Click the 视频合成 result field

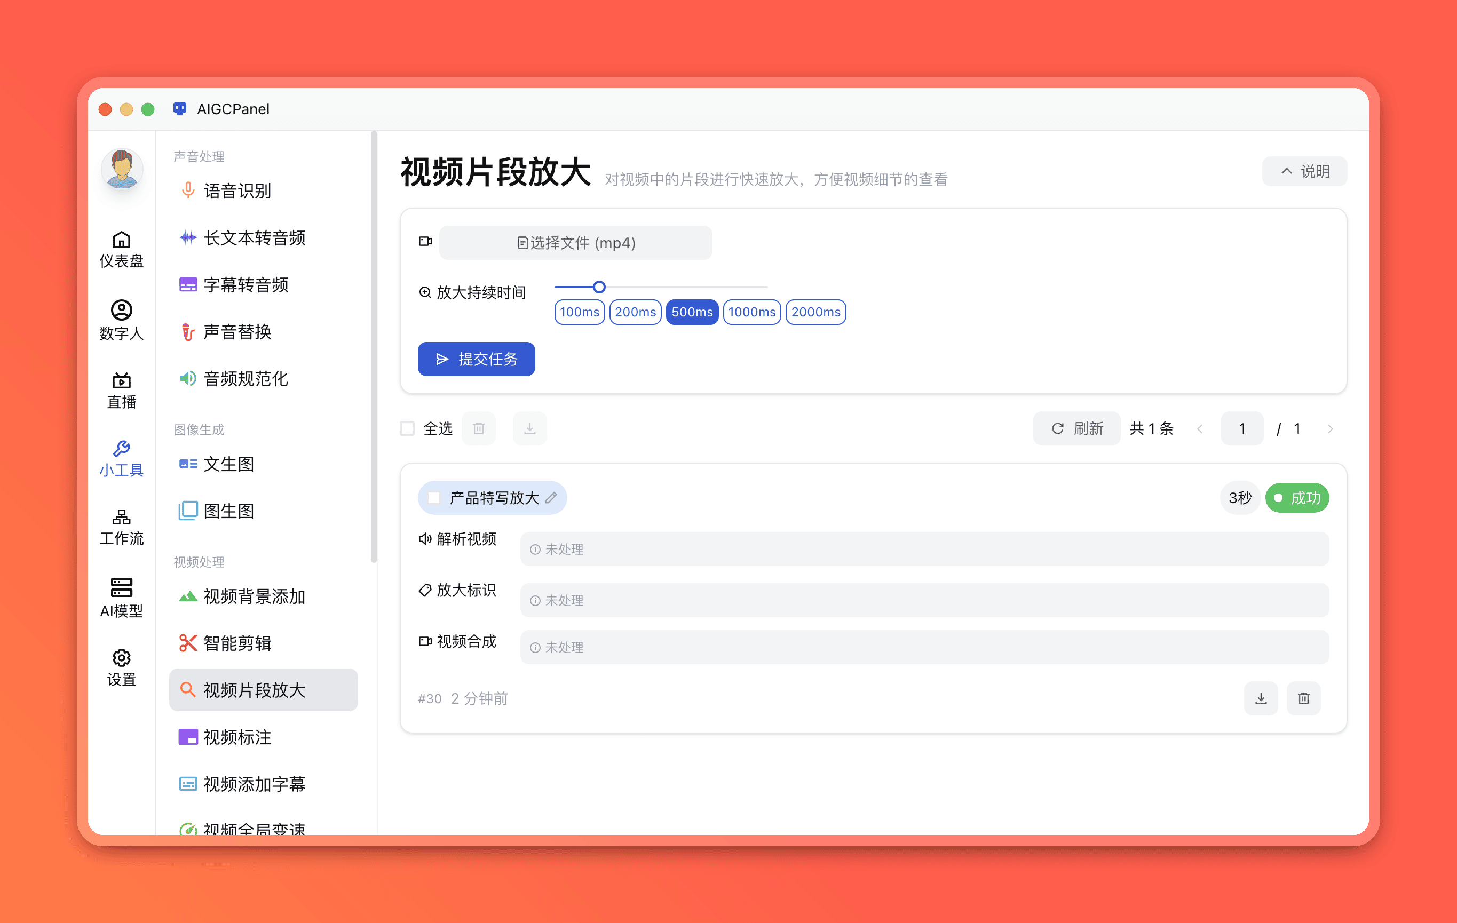click(924, 647)
